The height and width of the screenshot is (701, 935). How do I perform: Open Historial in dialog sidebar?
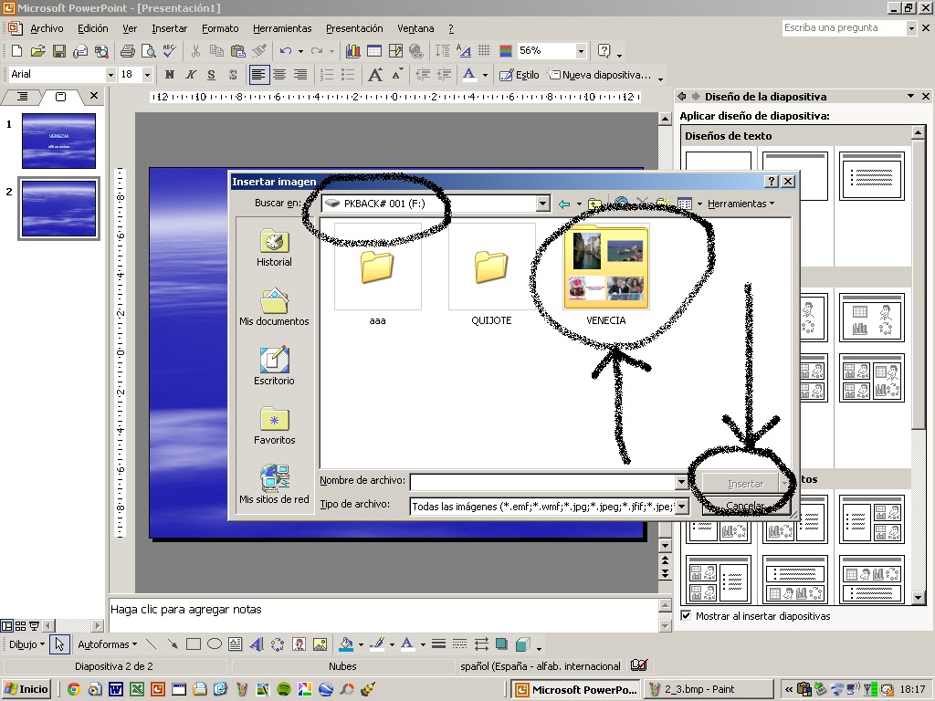(x=274, y=248)
